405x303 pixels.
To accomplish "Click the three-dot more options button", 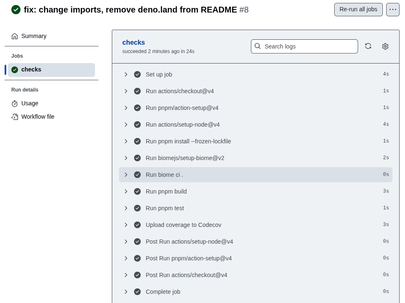I will (392, 10).
